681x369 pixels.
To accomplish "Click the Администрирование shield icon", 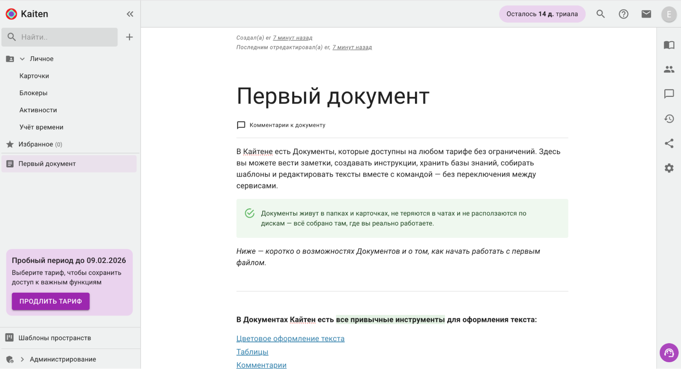I will (x=10, y=359).
